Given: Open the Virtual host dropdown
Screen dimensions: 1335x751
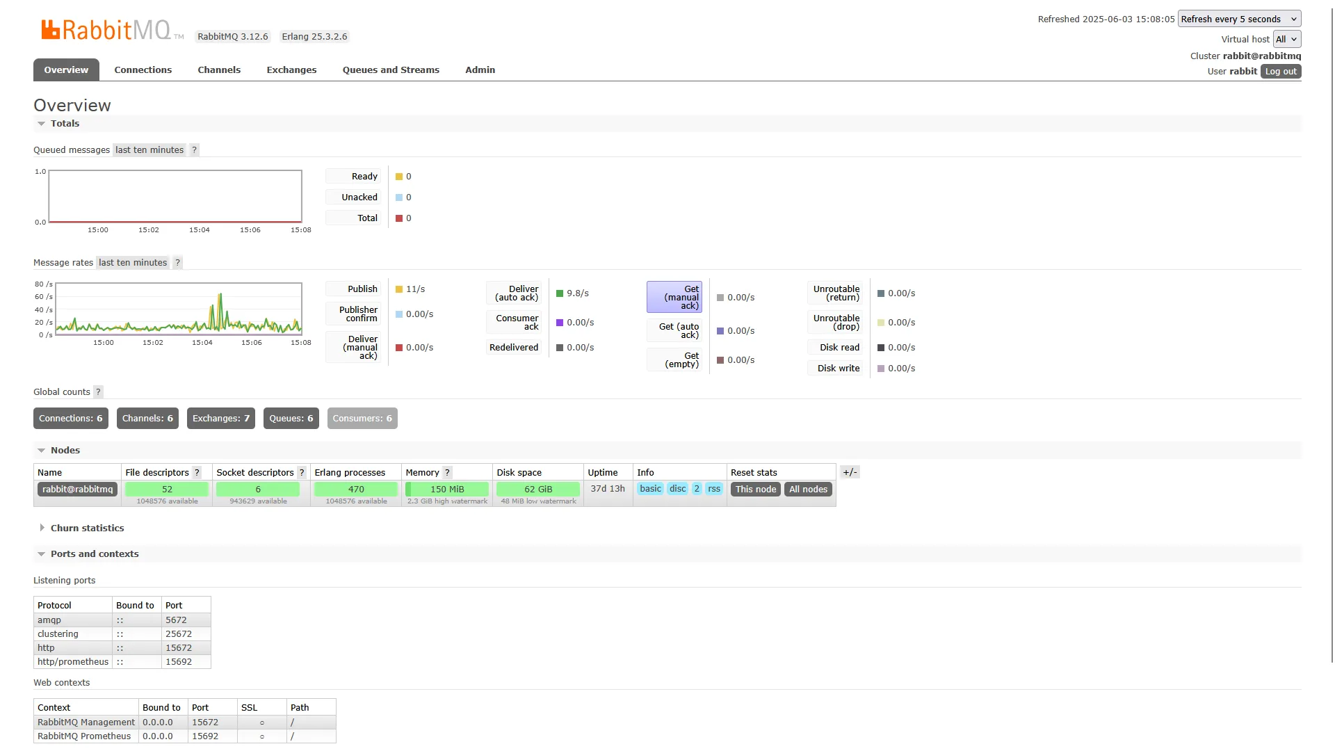Looking at the screenshot, I should click(x=1287, y=40).
